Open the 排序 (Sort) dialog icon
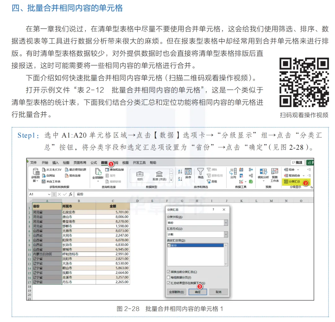This screenshot has width=335, height=322. pyautogui.click(x=188, y=172)
